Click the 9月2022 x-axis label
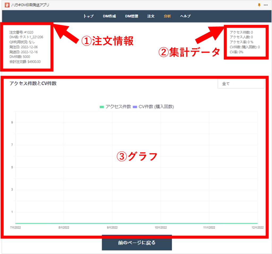Viewport: 272px width, 254px height. click(x=112, y=228)
